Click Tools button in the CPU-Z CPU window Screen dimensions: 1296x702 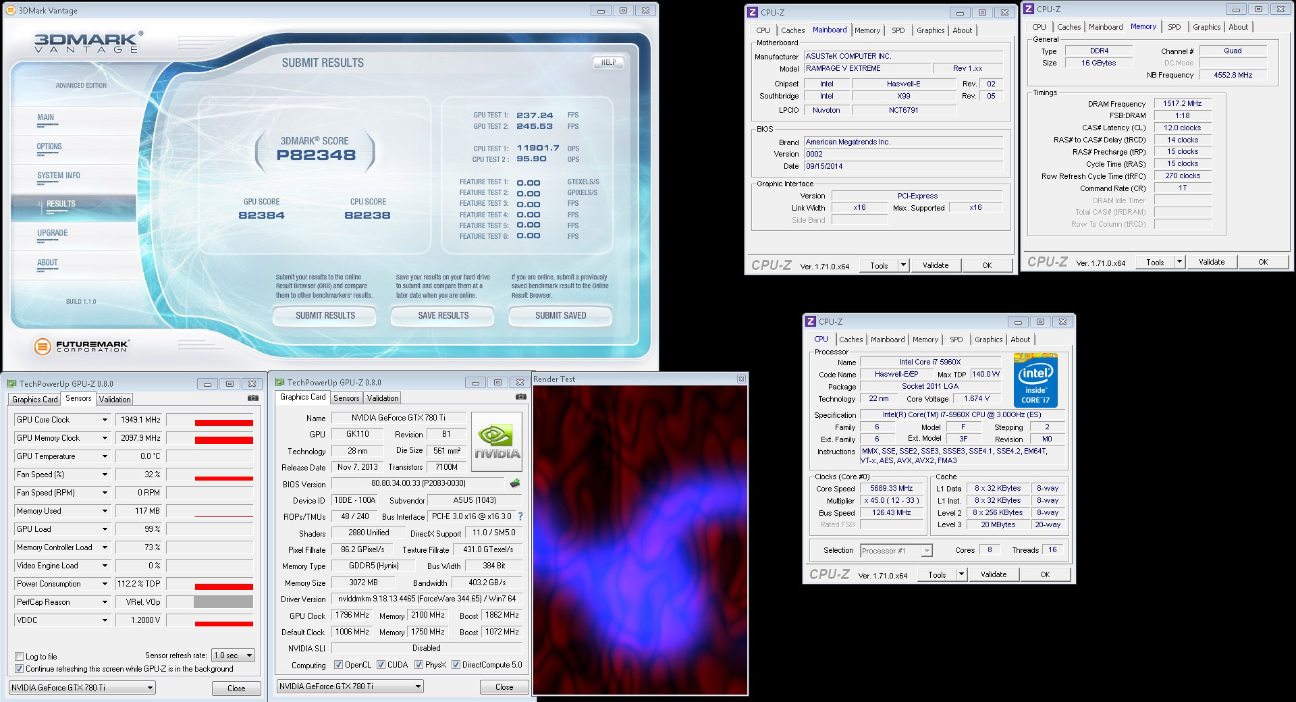pos(937,574)
